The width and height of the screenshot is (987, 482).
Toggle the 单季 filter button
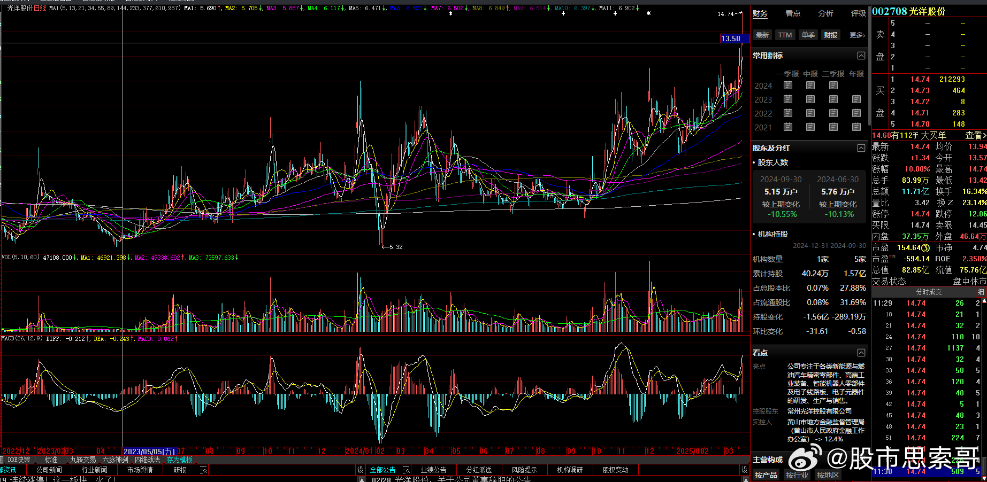pos(808,35)
